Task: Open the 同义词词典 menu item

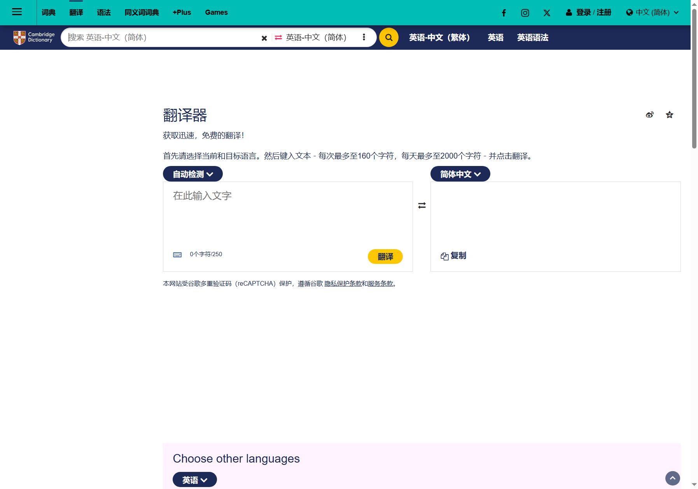Action: [142, 12]
